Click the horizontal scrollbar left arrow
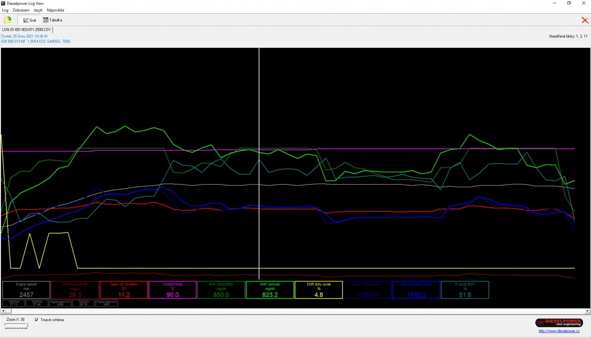The height and width of the screenshot is (338, 591). [3, 311]
